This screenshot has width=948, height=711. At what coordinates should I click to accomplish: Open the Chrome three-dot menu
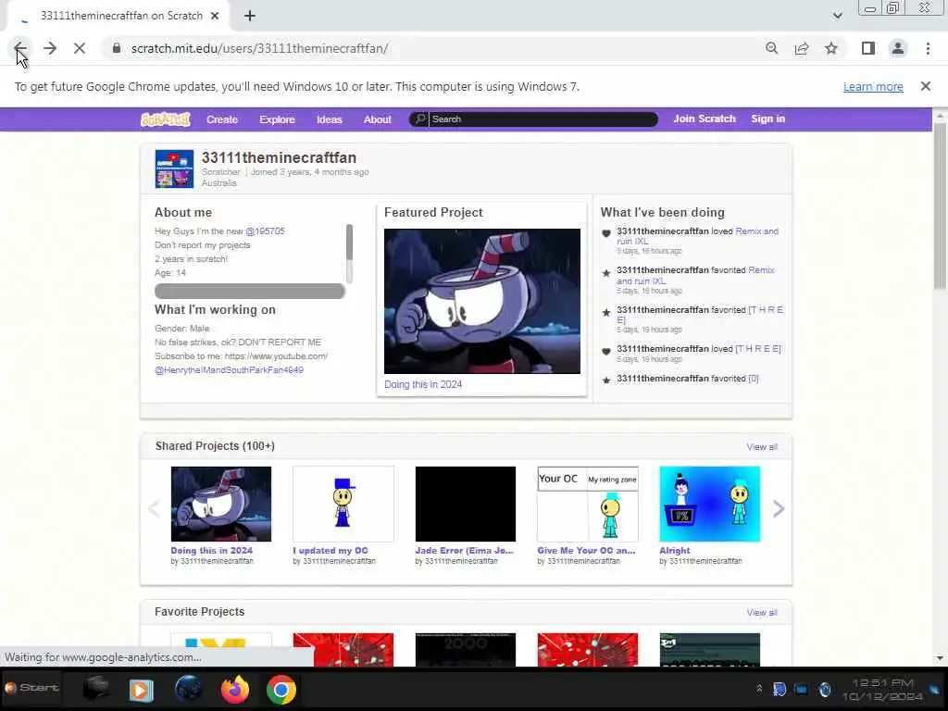click(928, 48)
